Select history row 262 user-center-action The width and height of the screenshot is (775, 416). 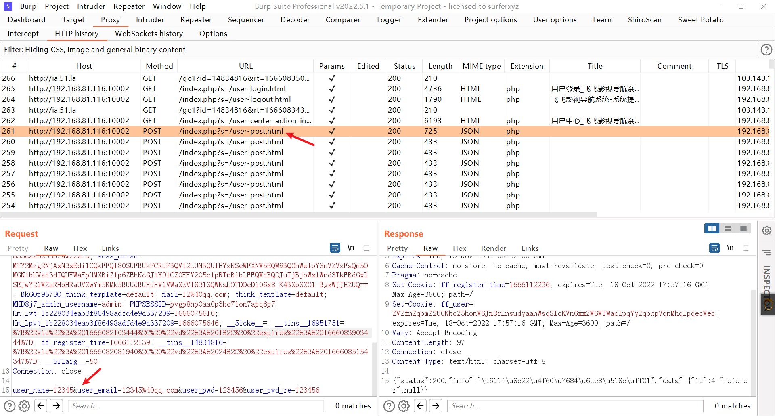385,121
